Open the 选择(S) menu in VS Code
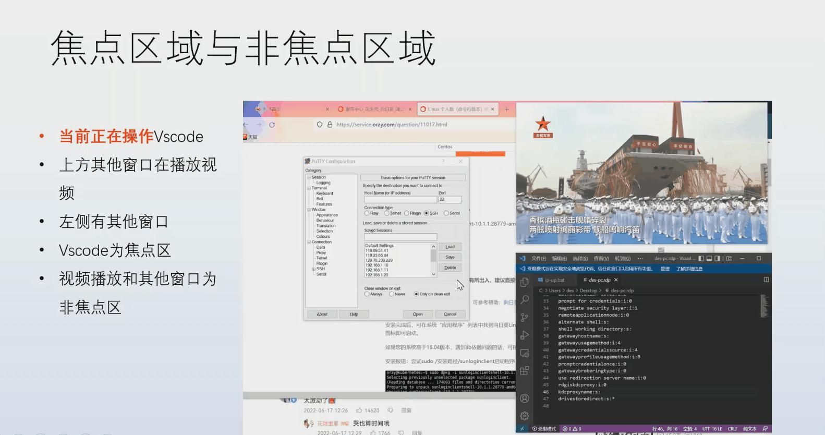The height and width of the screenshot is (435, 825). pos(580,258)
